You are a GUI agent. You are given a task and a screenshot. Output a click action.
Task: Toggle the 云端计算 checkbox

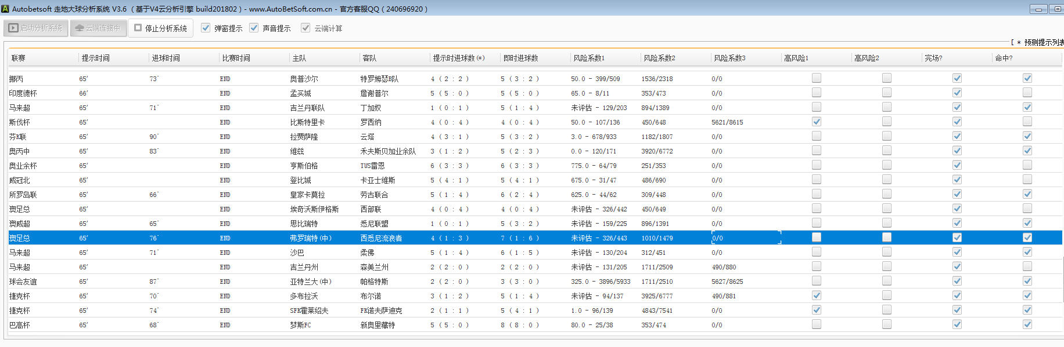pyautogui.click(x=305, y=28)
